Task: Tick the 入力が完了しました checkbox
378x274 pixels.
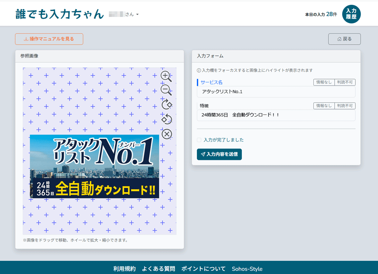Action: click(199, 140)
